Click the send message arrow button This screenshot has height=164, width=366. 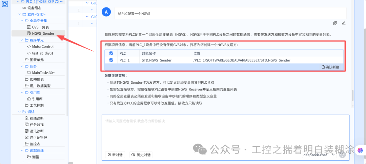tap(342, 155)
